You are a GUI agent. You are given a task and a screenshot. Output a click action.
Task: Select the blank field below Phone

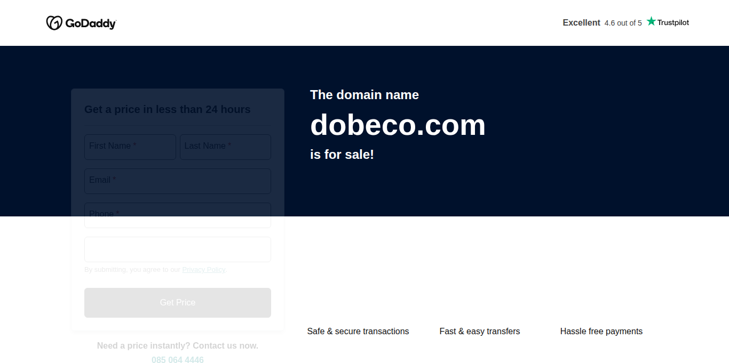(x=178, y=249)
